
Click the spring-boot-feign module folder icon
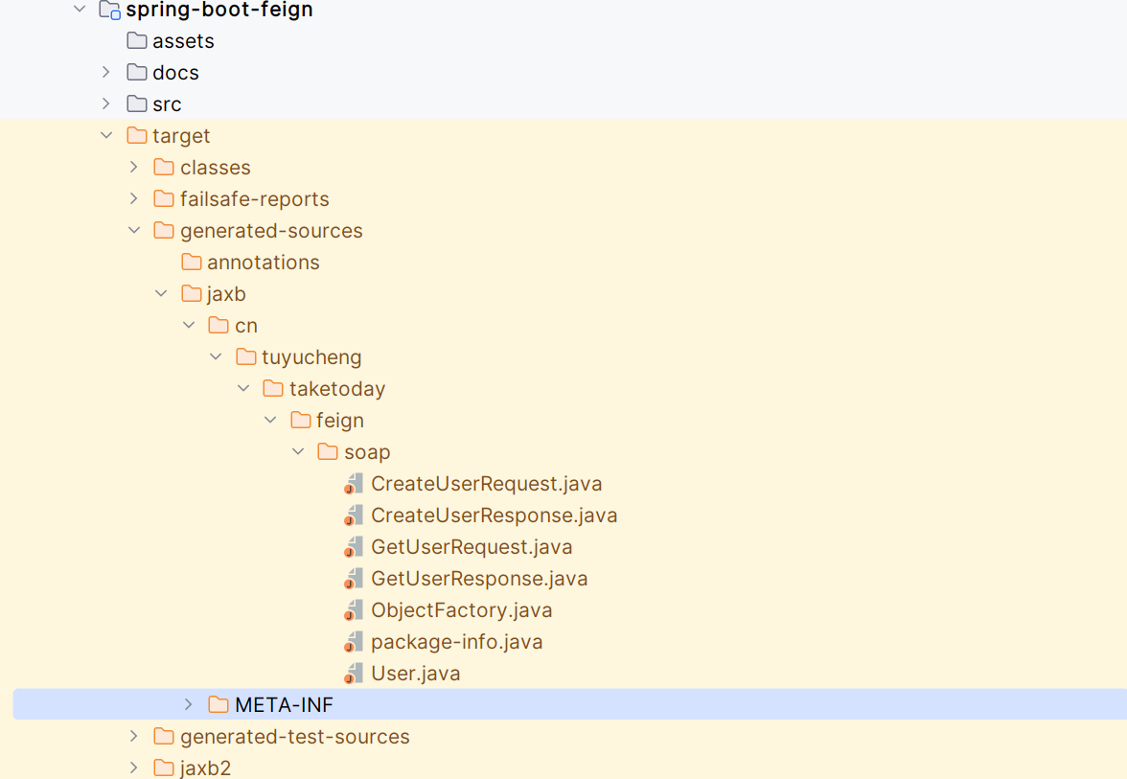109,10
